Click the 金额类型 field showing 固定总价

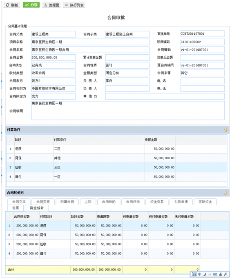(127, 73)
